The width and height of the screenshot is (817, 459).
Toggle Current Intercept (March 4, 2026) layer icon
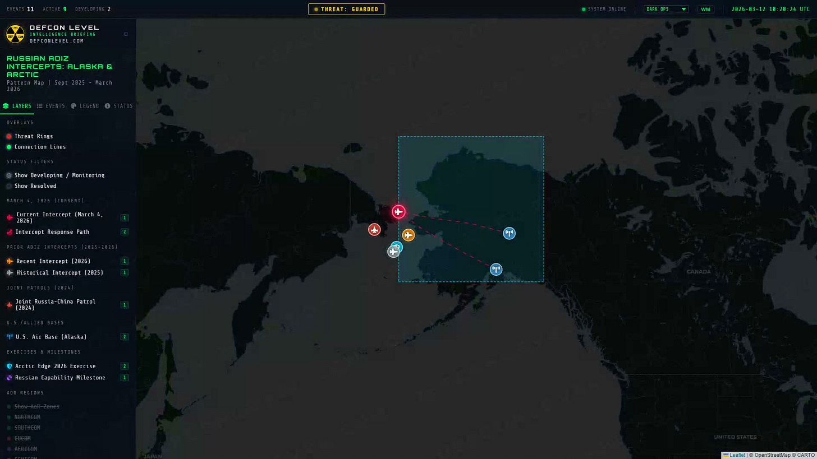10,217
